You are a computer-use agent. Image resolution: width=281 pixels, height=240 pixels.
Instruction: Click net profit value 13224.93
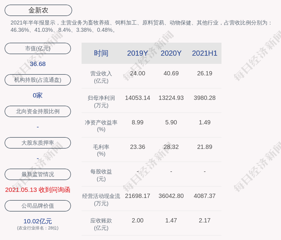pyautogui.click(x=171, y=98)
